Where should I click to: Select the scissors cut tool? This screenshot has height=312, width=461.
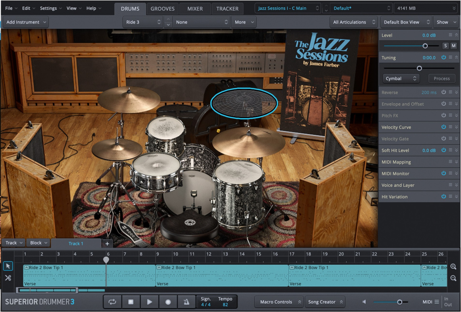[8, 278]
